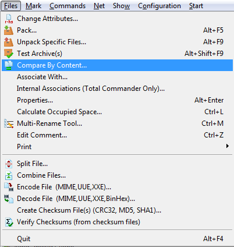Viewport: 234px width, 247px height.
Task: Click the Verify Checksums sigma icon
Action: tap(9, 222)
